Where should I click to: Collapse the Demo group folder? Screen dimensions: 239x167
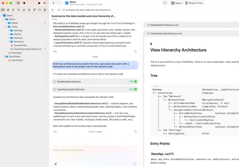coord(4,19)
